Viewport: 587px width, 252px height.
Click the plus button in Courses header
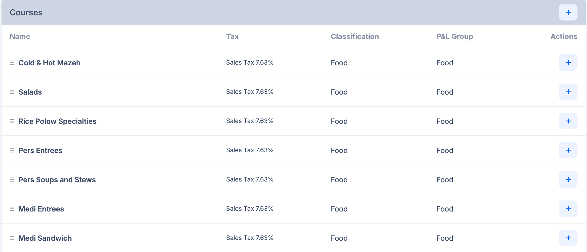click(568, 12)
